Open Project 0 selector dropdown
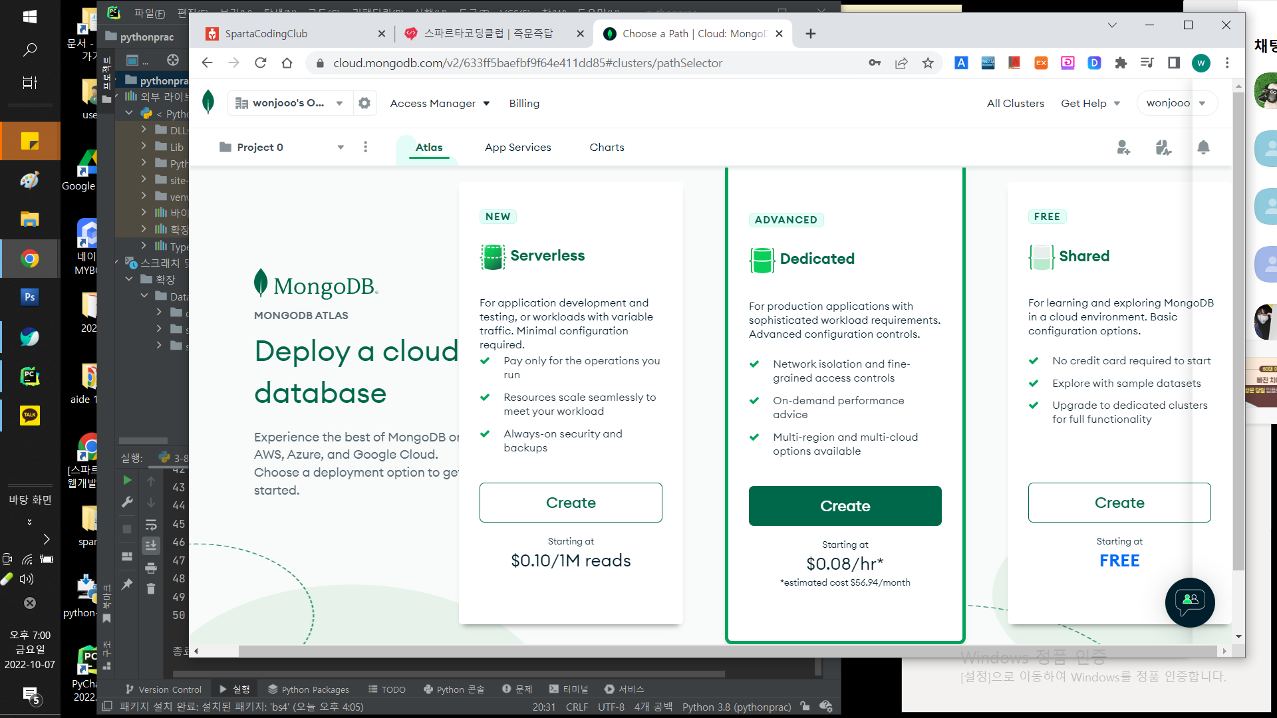Screen dimensions: 1277x718 tap(282, 148)
